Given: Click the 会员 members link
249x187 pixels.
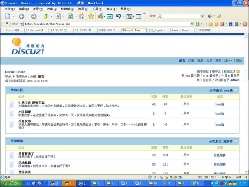Looking at the screenshot, I should click(209, 61).
